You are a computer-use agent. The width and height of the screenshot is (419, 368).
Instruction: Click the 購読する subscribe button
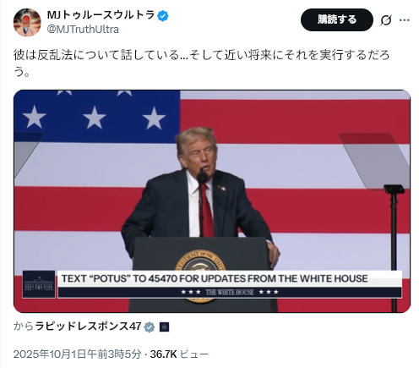click(337, 19)
